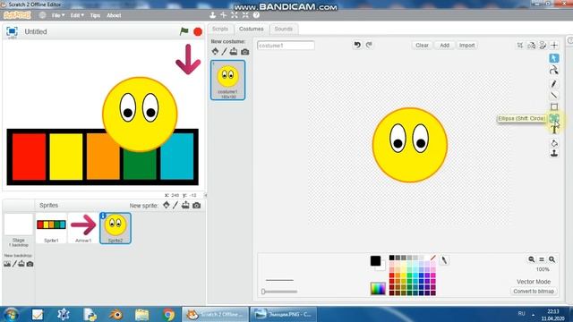Select the Select arrow tool
The image size is (573, 322).
[x=554, y=58]
